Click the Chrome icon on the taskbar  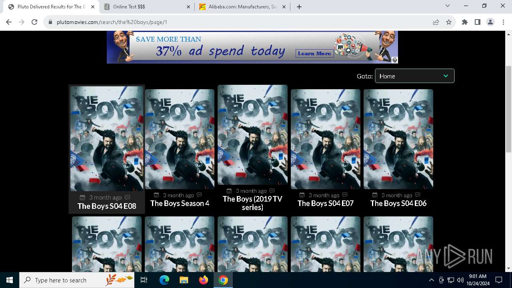[x=223, y=280]
